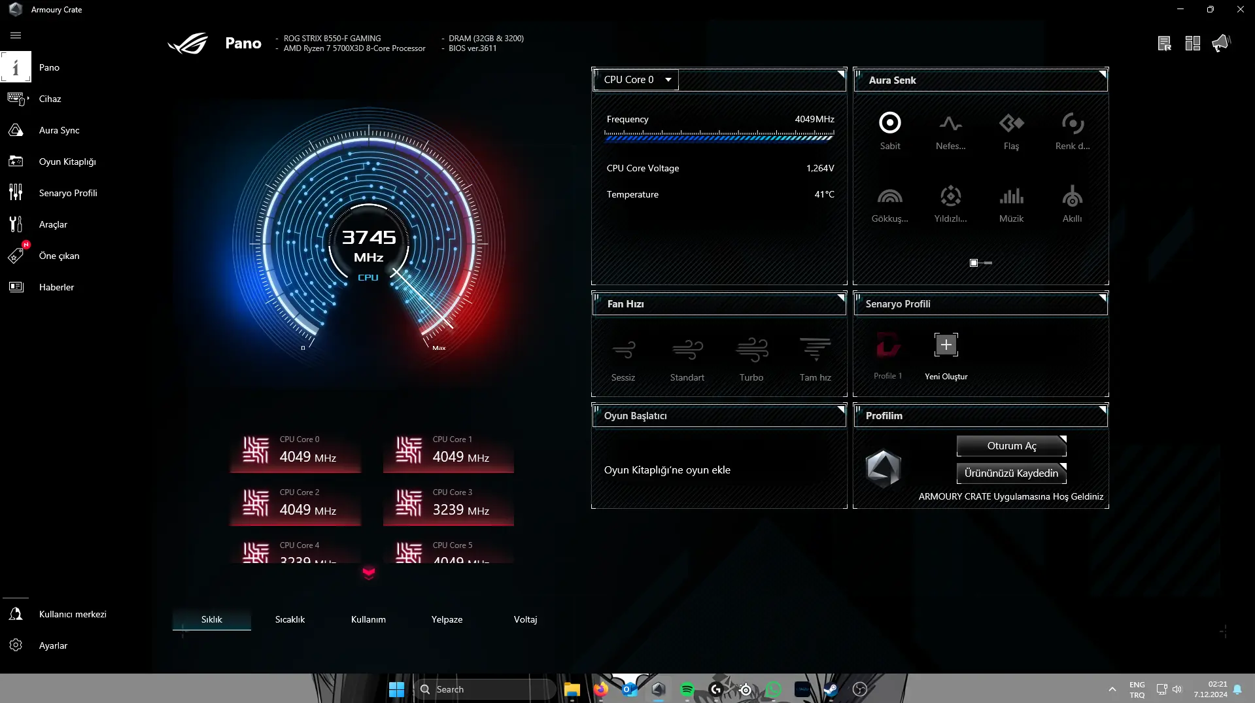Expand the Aura Senk panel corner
This screenshot has height=703, width=1255.
click(x=1103, y=74)
